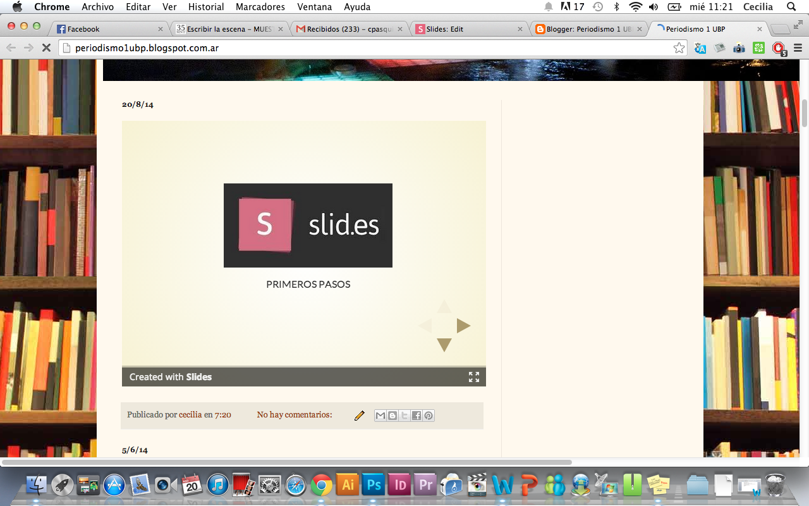The height and width of the screenshot is (506, 809).
Task: Switch to Blogger: Periodismo 1 tab
Action: pyautogui.click(x=588, y=29)
